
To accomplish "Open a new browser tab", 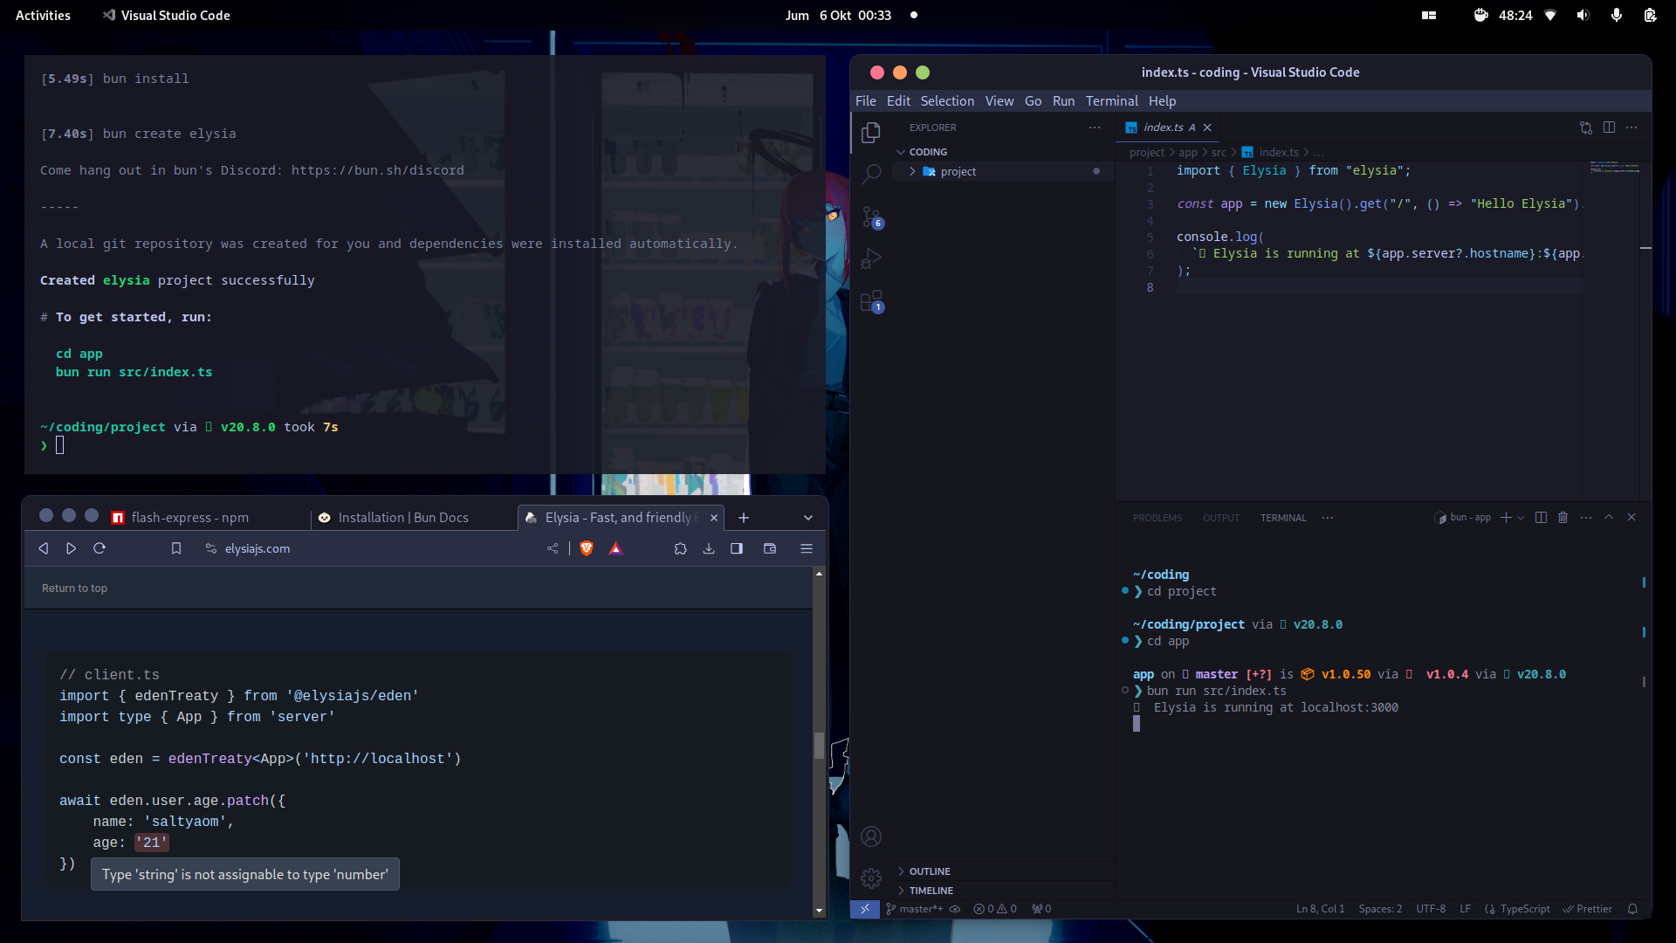I will 744,517.
